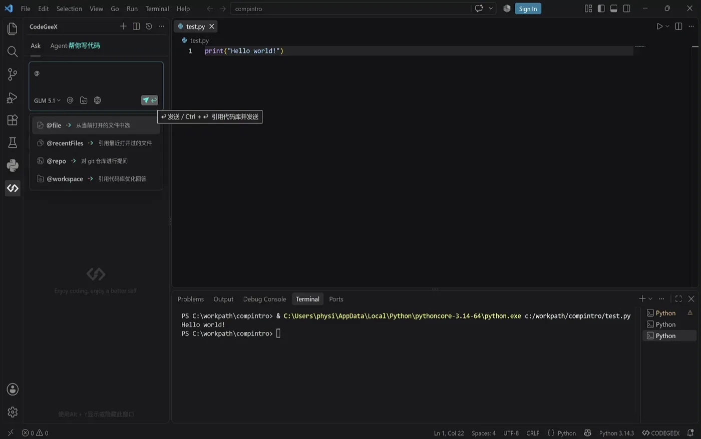Send the CodeGeeX chat message
This screenshot has height=439, width=701.
150,100
